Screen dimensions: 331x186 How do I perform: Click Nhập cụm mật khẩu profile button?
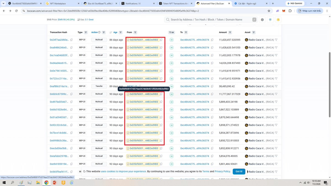[309, 11]
